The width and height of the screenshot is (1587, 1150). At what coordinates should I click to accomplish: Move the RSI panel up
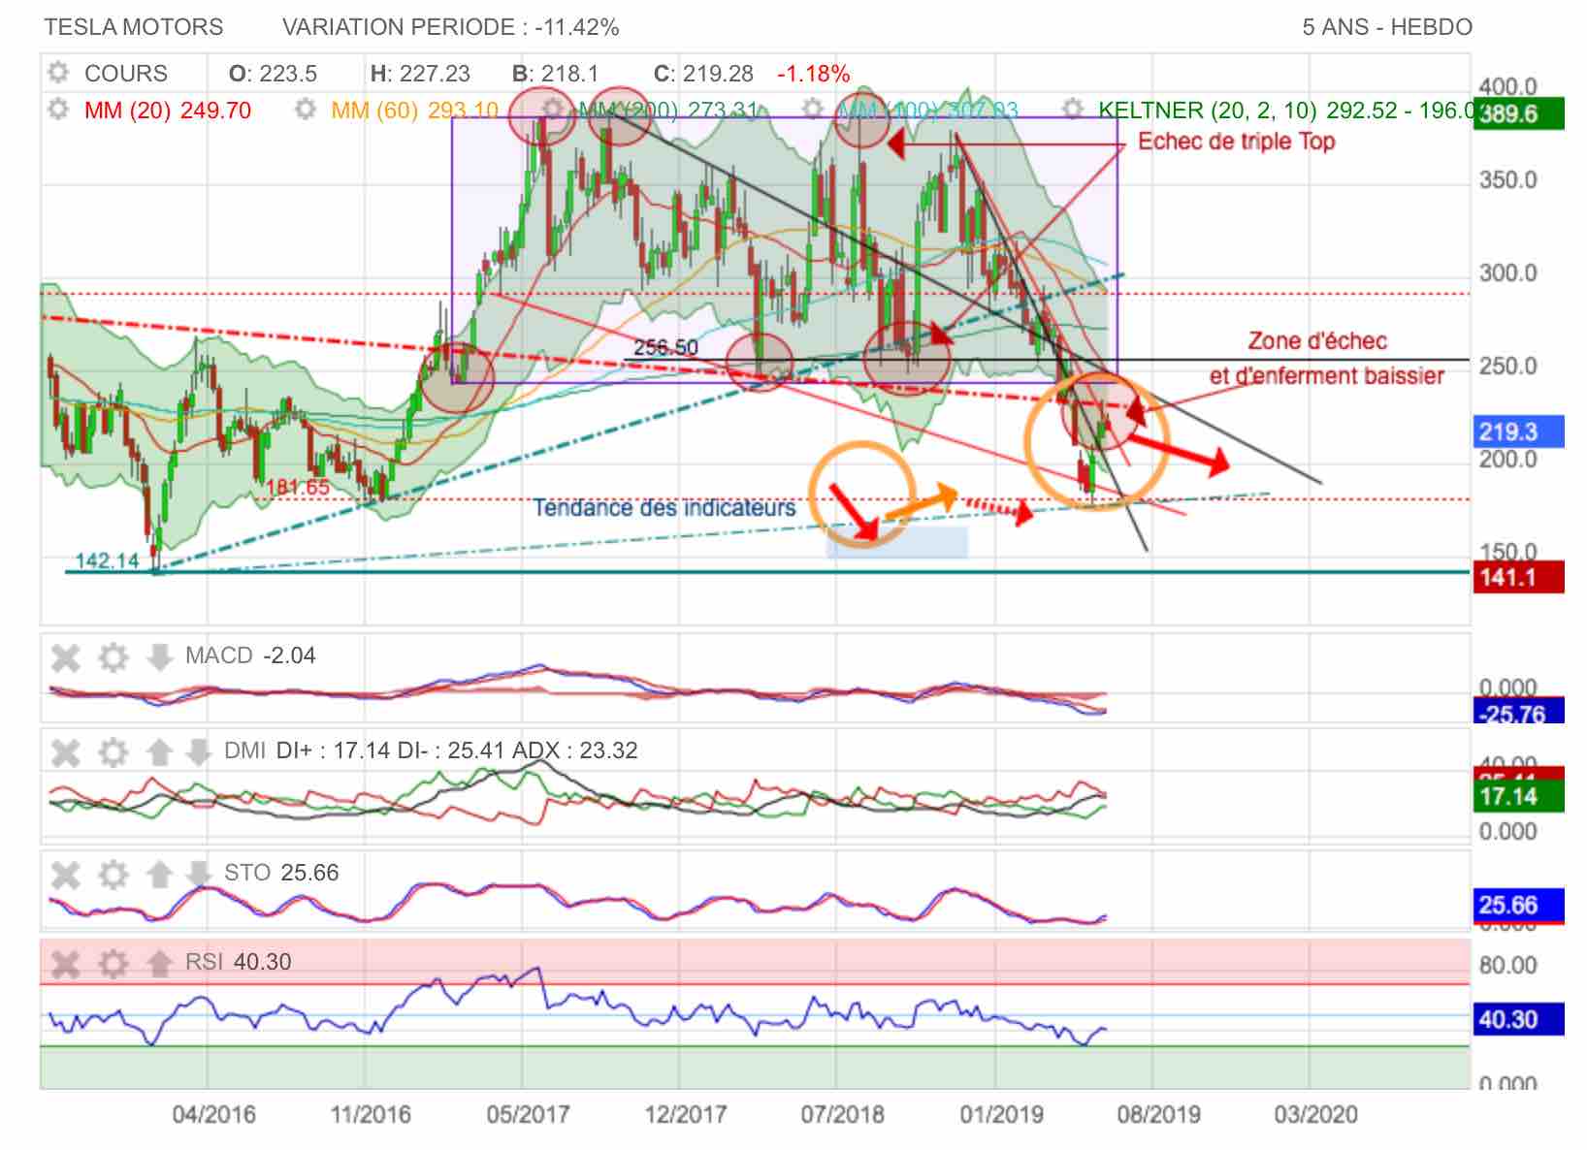159,964
